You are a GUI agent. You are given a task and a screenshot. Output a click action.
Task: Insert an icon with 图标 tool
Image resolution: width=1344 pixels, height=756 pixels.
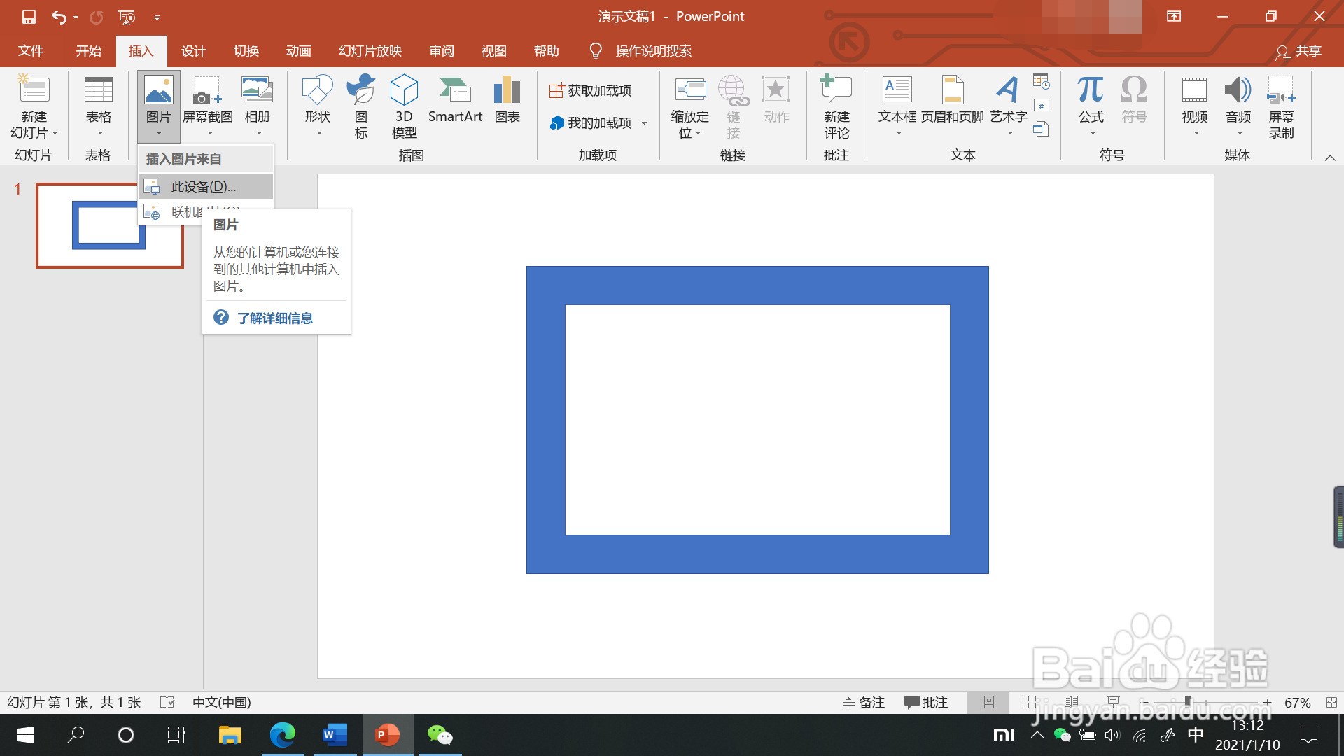[361, 106]
